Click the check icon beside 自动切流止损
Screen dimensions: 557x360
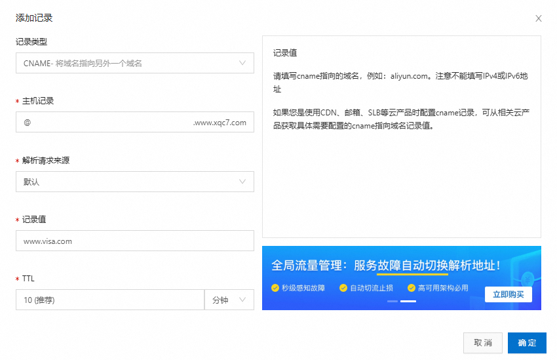[343, 288]
